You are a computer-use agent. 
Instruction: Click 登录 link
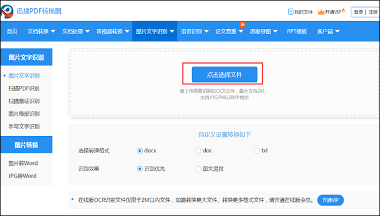coord(358,12)
